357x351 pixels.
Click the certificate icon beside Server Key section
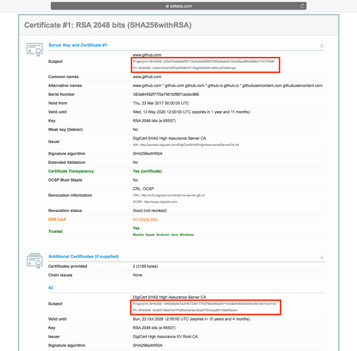(x=34, y=49)
